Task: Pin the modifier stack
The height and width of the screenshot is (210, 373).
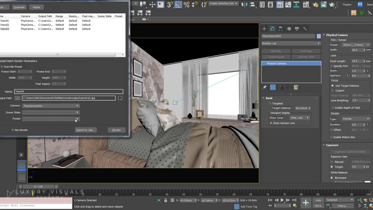Action: (x=265, y=87)
